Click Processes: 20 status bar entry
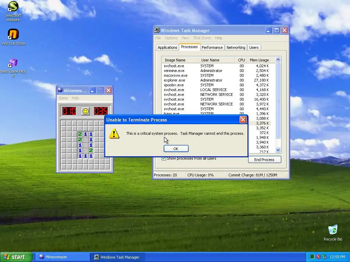350x262 pixels. [169, 175]
